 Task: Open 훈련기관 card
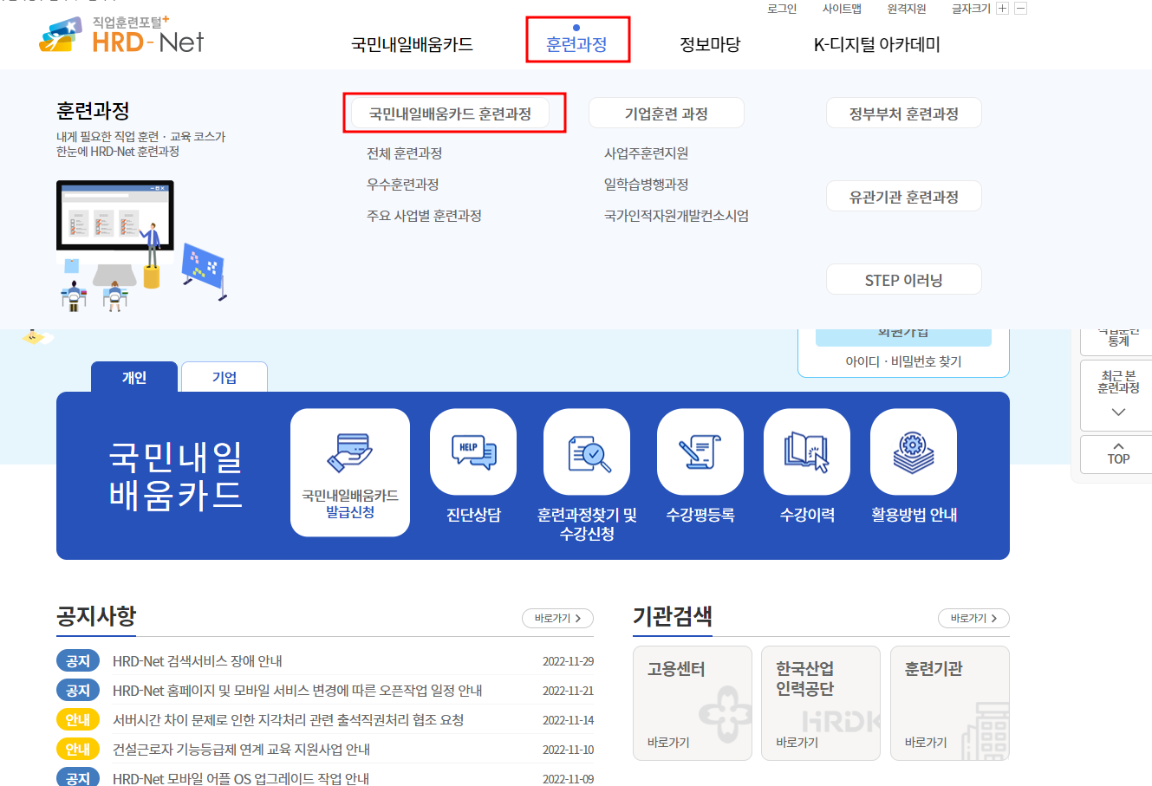tap(950, 703)
